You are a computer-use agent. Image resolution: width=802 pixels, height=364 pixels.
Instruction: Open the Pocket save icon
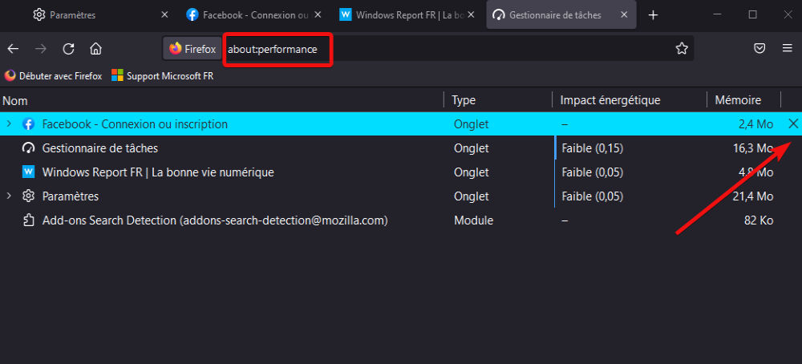[x=760, y=49]
